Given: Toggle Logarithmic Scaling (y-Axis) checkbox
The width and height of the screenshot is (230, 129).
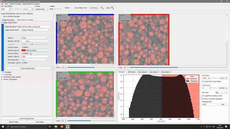Looking at the screenshot, I should pyautogui.click(x=203, y=96).
